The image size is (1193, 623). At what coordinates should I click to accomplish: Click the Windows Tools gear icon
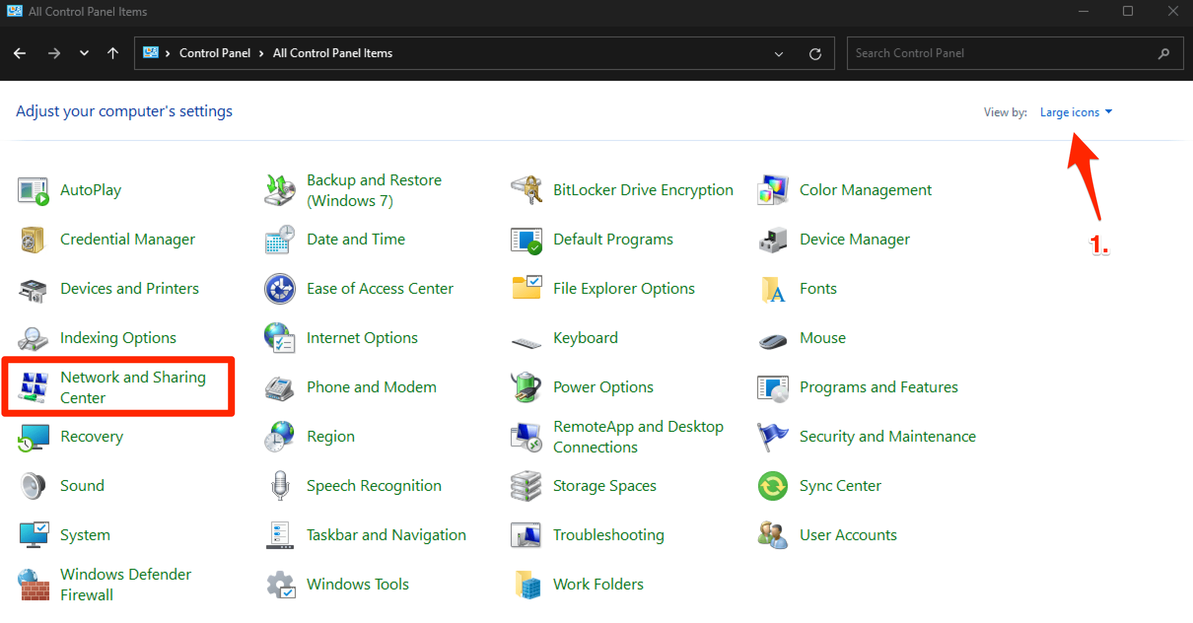(x=281, y=585)
